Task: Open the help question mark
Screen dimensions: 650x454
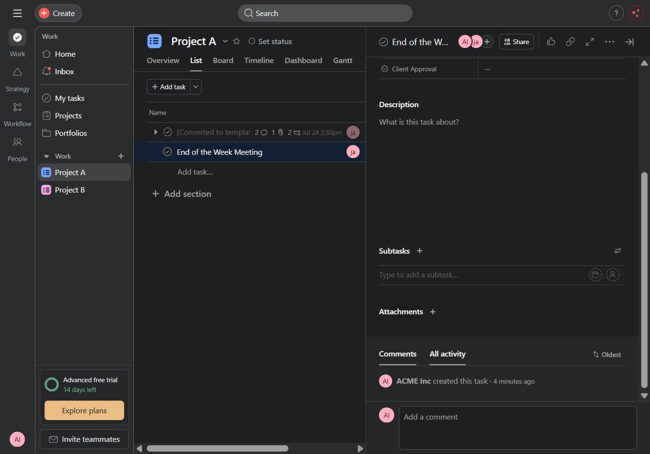Action: coord(616,13)
